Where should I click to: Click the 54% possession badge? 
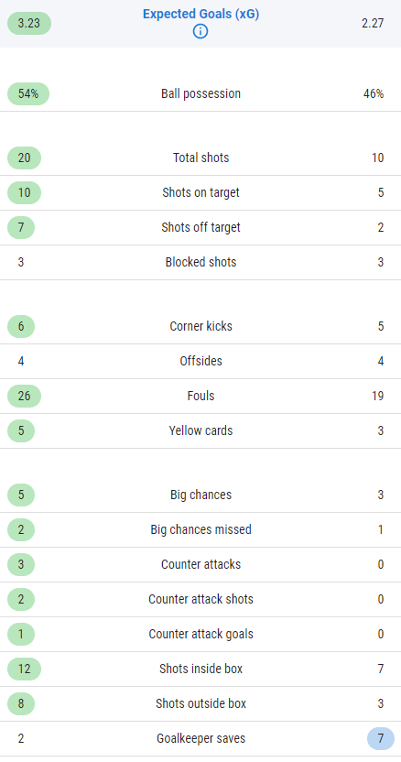click(x=28, y=93)
